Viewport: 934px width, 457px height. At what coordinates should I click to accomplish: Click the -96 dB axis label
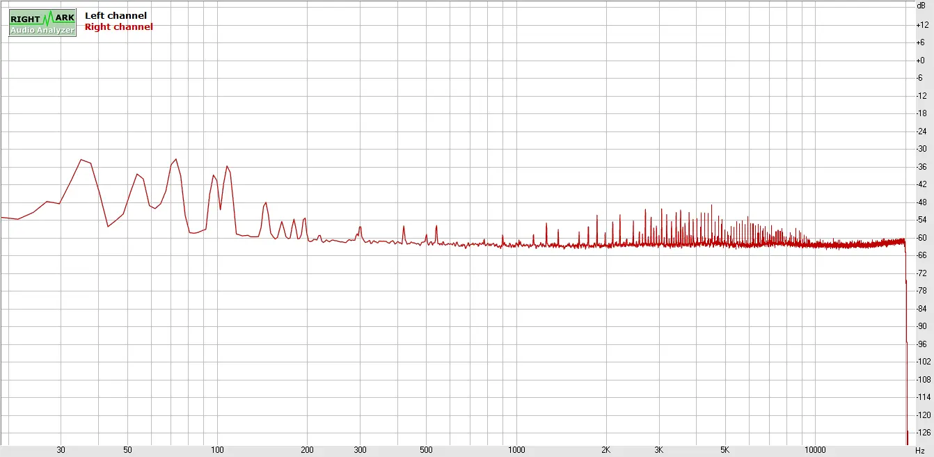921,344
